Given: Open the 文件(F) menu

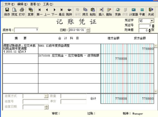Looking at the screenshot, I should 9,4.
